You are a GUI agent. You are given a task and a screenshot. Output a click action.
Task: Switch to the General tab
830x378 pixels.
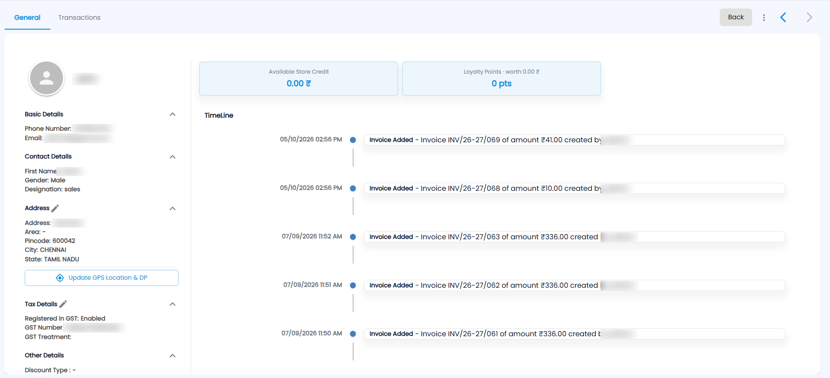27,18
